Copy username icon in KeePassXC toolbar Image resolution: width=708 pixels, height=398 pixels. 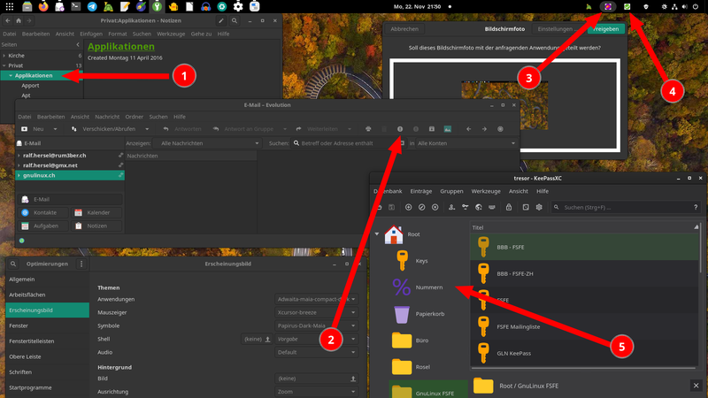click(451, 207)
